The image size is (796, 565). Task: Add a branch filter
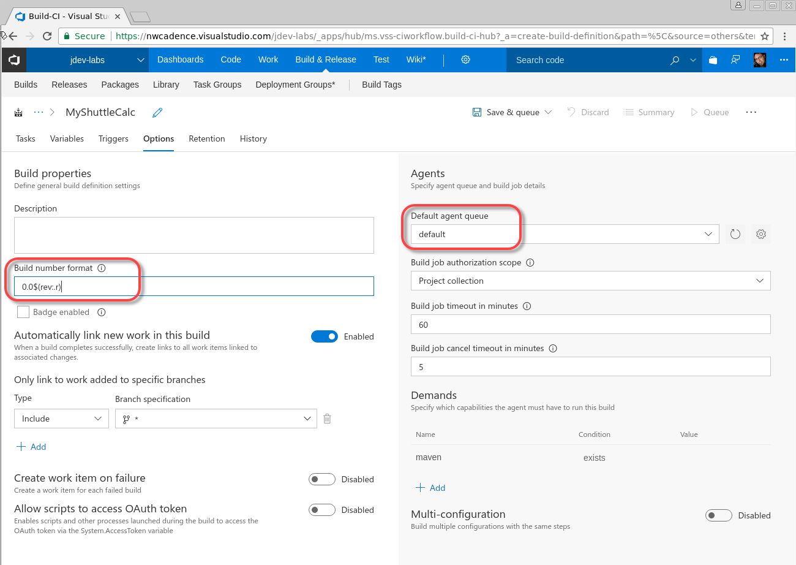(x=31, y=447)
